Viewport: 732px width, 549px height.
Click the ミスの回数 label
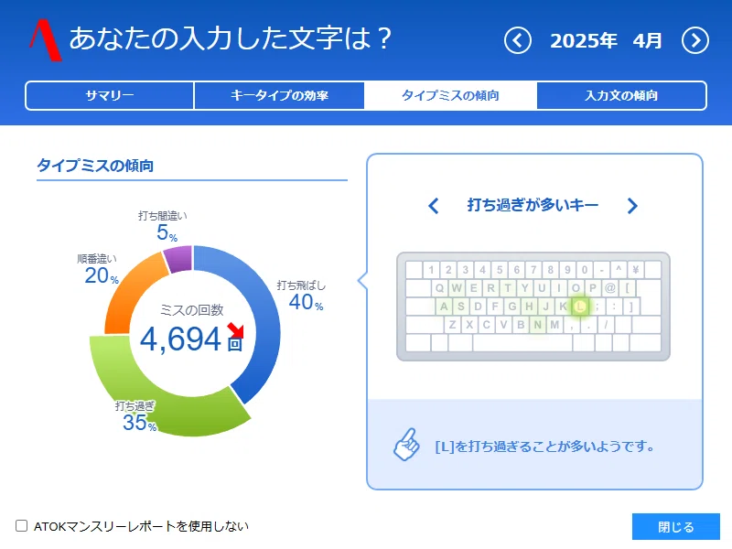click(x=192, y=309)
